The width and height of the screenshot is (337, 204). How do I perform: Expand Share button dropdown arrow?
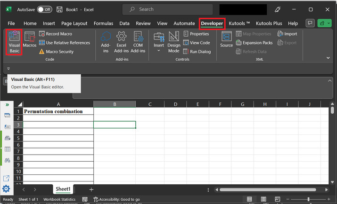tap(329, 23)
